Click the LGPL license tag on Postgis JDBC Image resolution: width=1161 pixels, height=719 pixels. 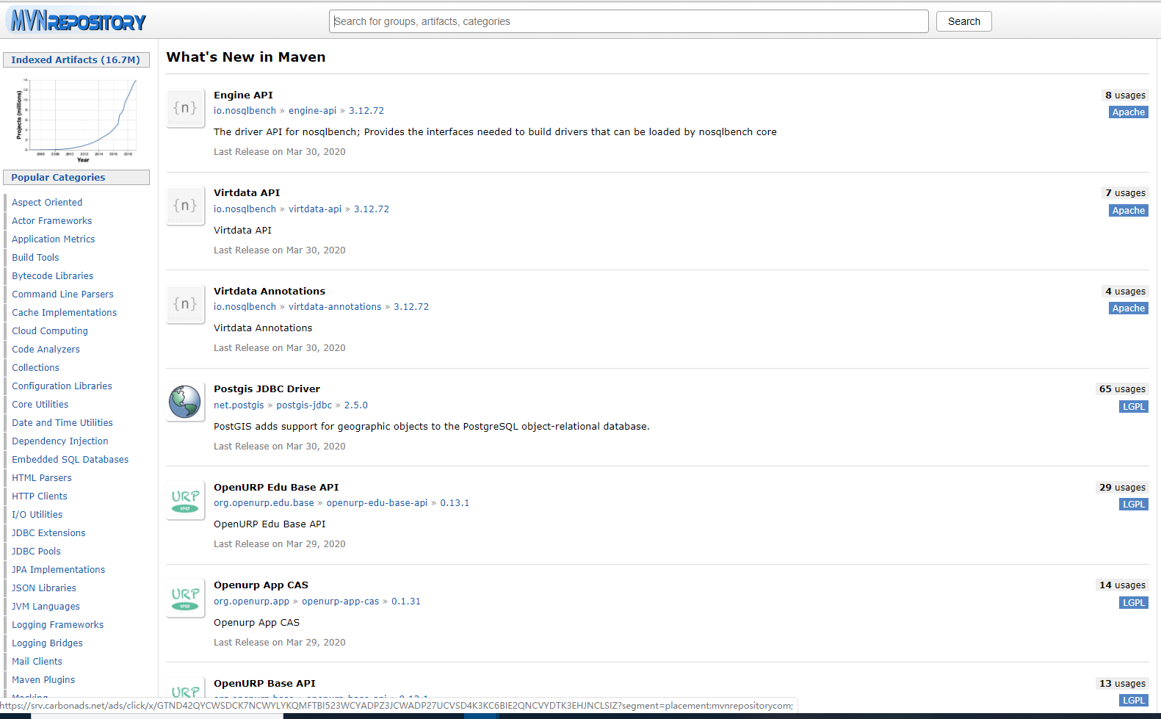[x=1133, y=407]
